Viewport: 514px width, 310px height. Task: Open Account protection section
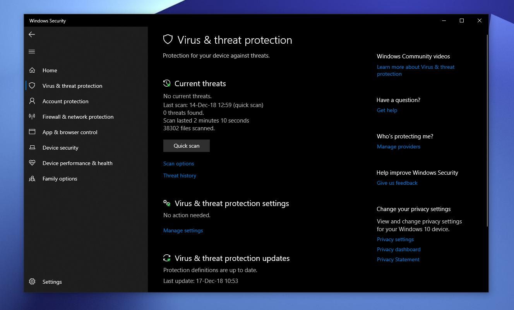(65, 101)
